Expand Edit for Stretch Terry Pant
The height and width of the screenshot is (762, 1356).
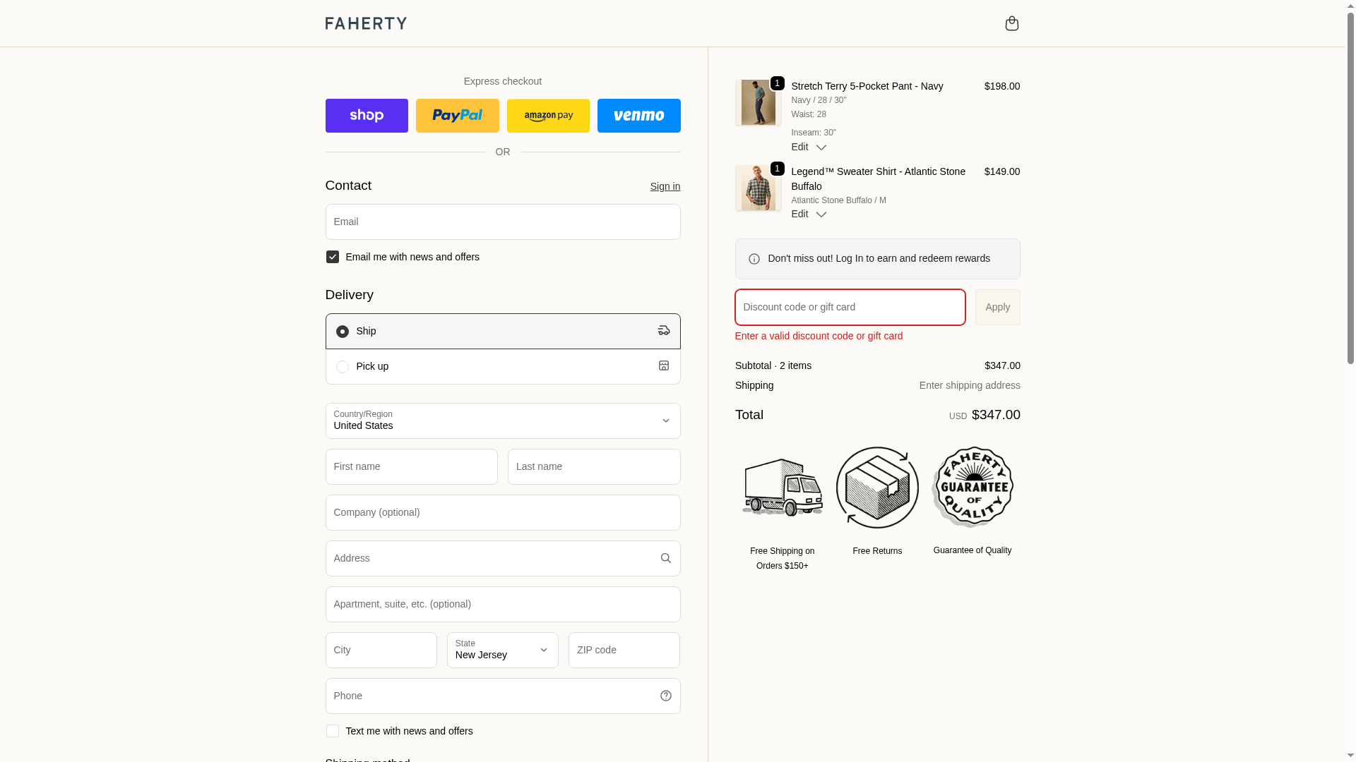[808, 147]
